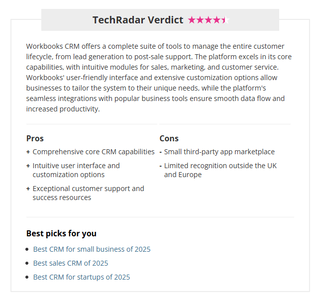Screen dimensions: 317x298
Task: Open the Best sales CRM of 2025 link
Action: point(71,263)
